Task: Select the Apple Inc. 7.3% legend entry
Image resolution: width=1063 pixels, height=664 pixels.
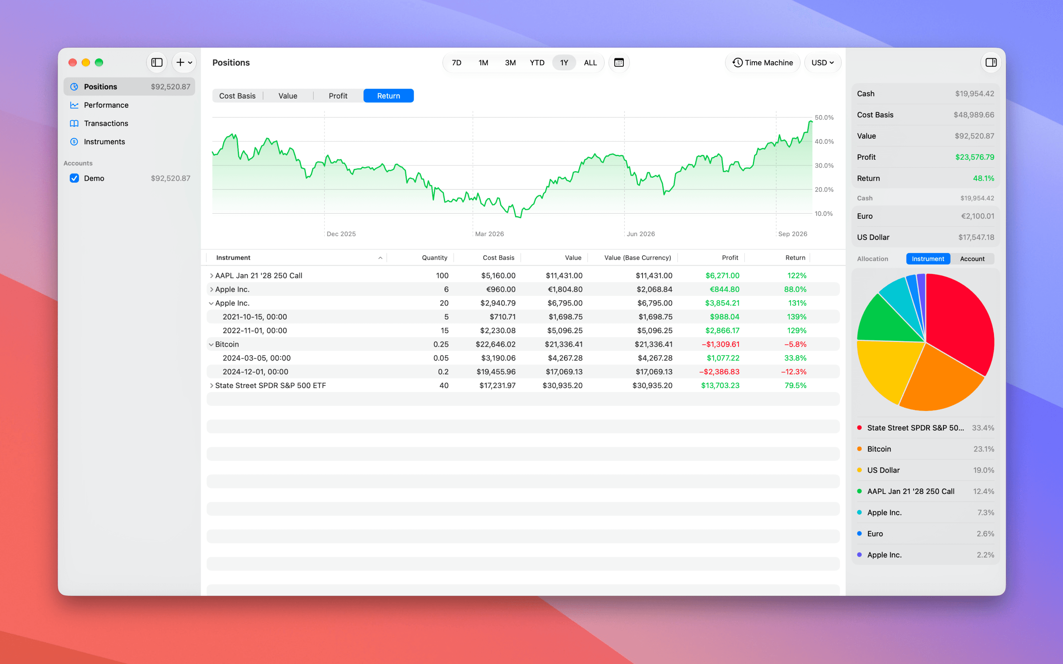Action: click(926, 512)
